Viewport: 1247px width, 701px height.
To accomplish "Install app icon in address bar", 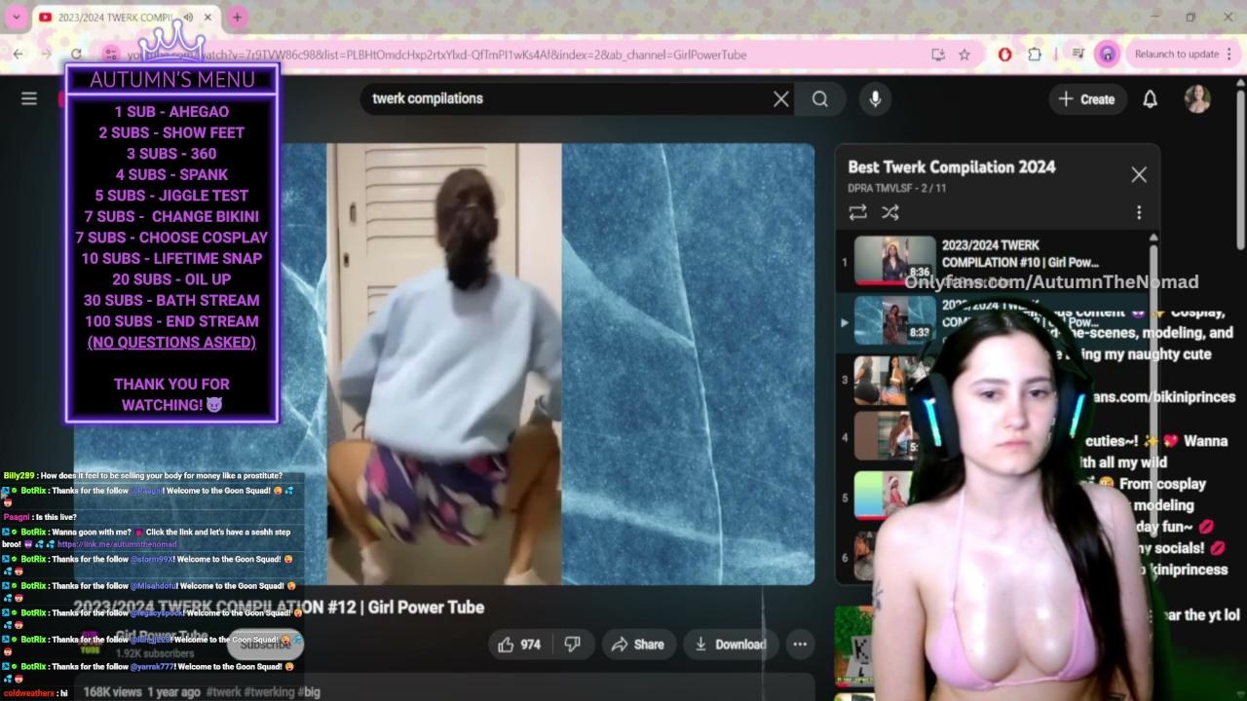I will [x=938, y=55].
